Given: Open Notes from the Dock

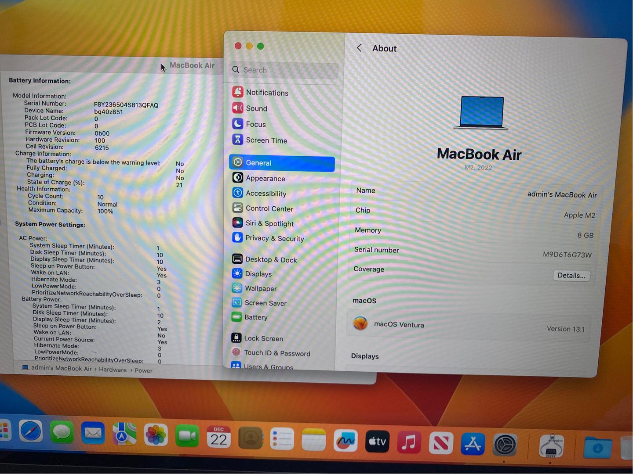Looking at the screenshot, I should [314, 439].
